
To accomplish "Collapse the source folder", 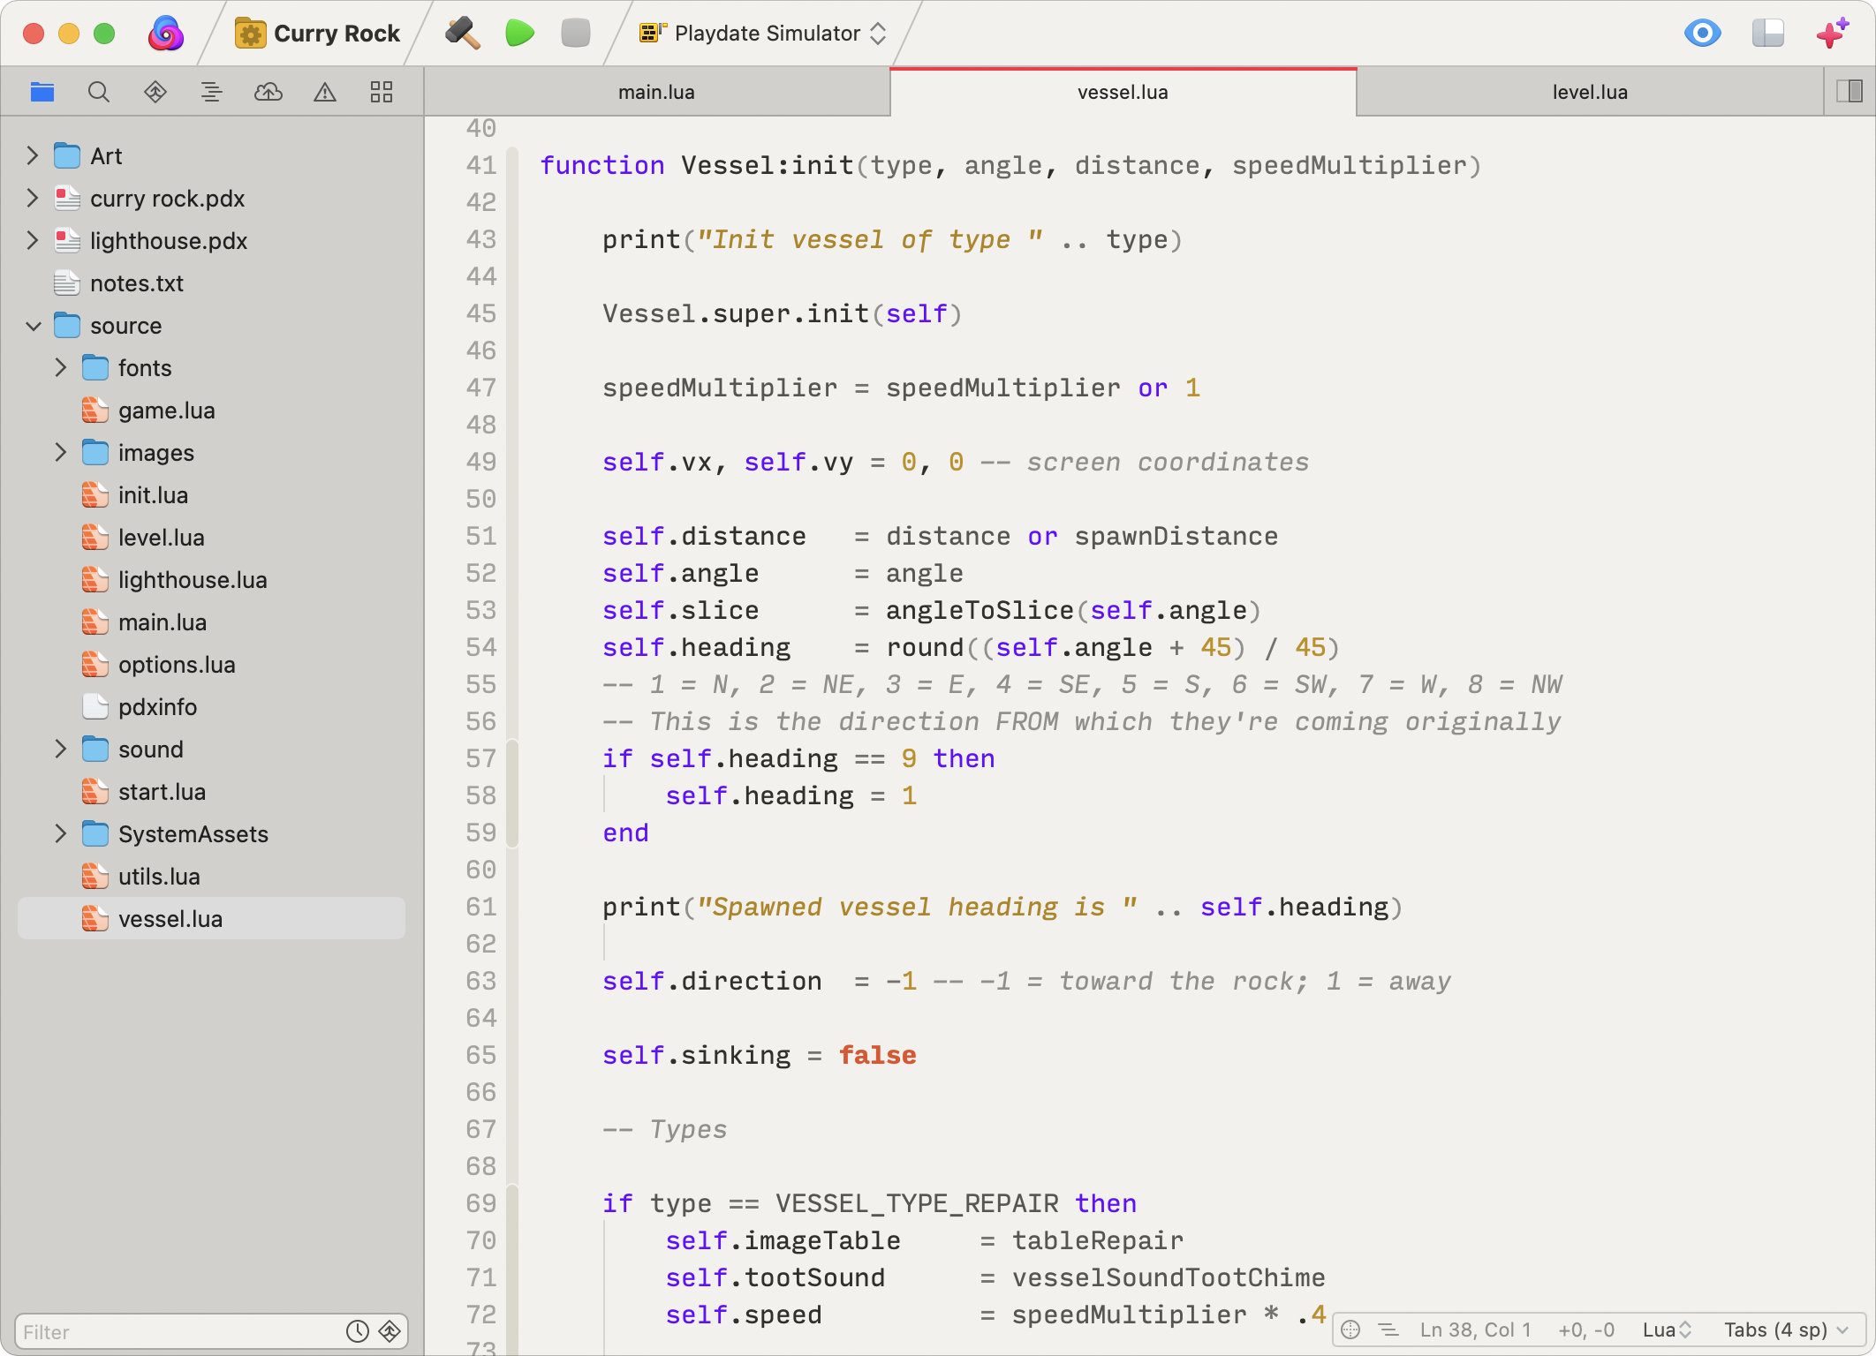I will pyautogui.click(x=33, y=326).
